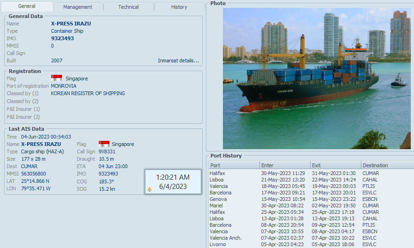
Task: Select the Container Ship type value
Action: click(x=67, y=31)
